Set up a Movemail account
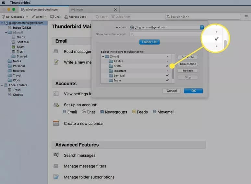The height and width of the screenshot is (184, 251). (x=163, y=112)
